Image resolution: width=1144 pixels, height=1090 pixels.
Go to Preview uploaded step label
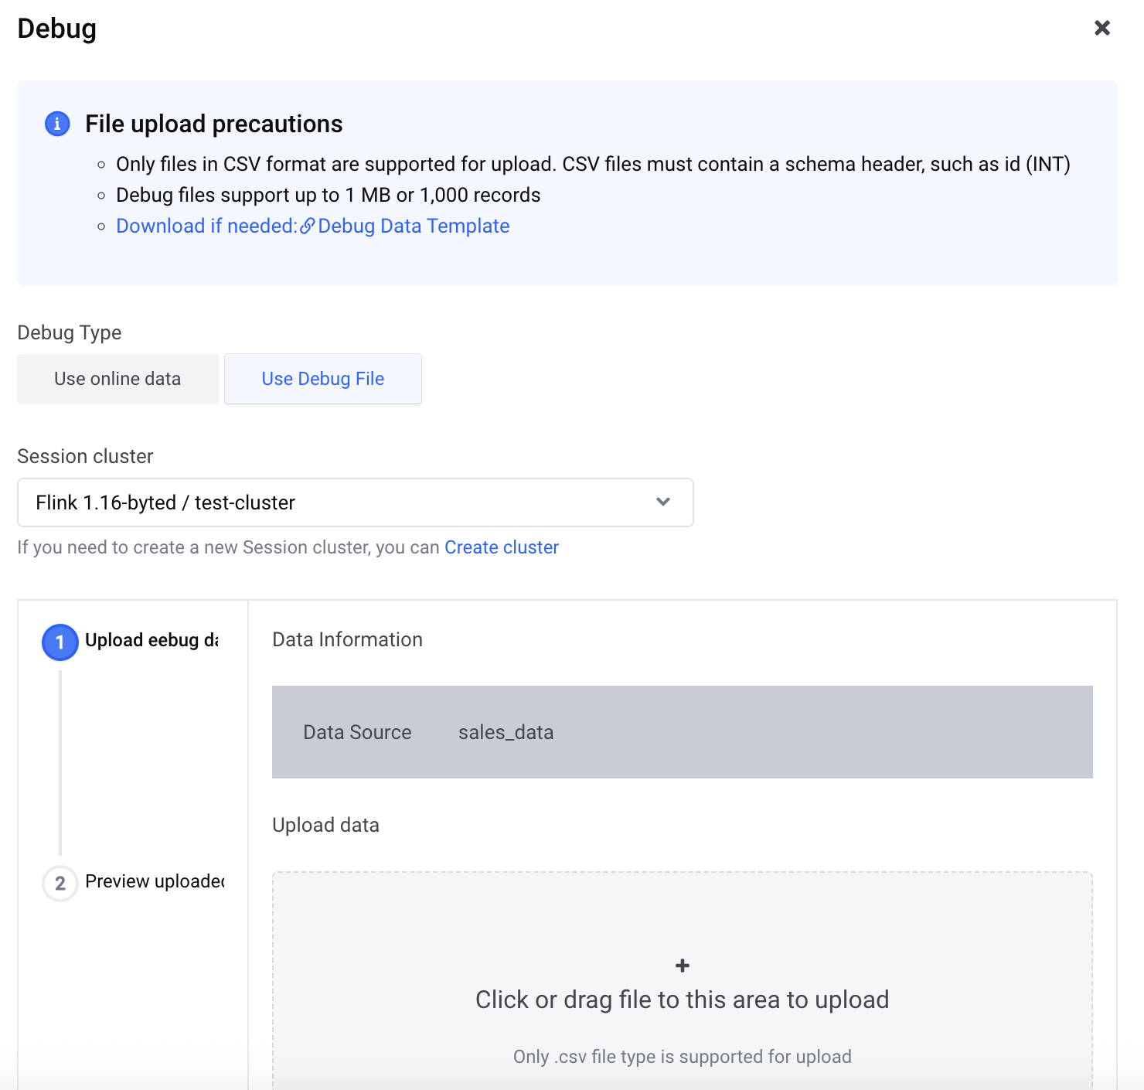155,881
